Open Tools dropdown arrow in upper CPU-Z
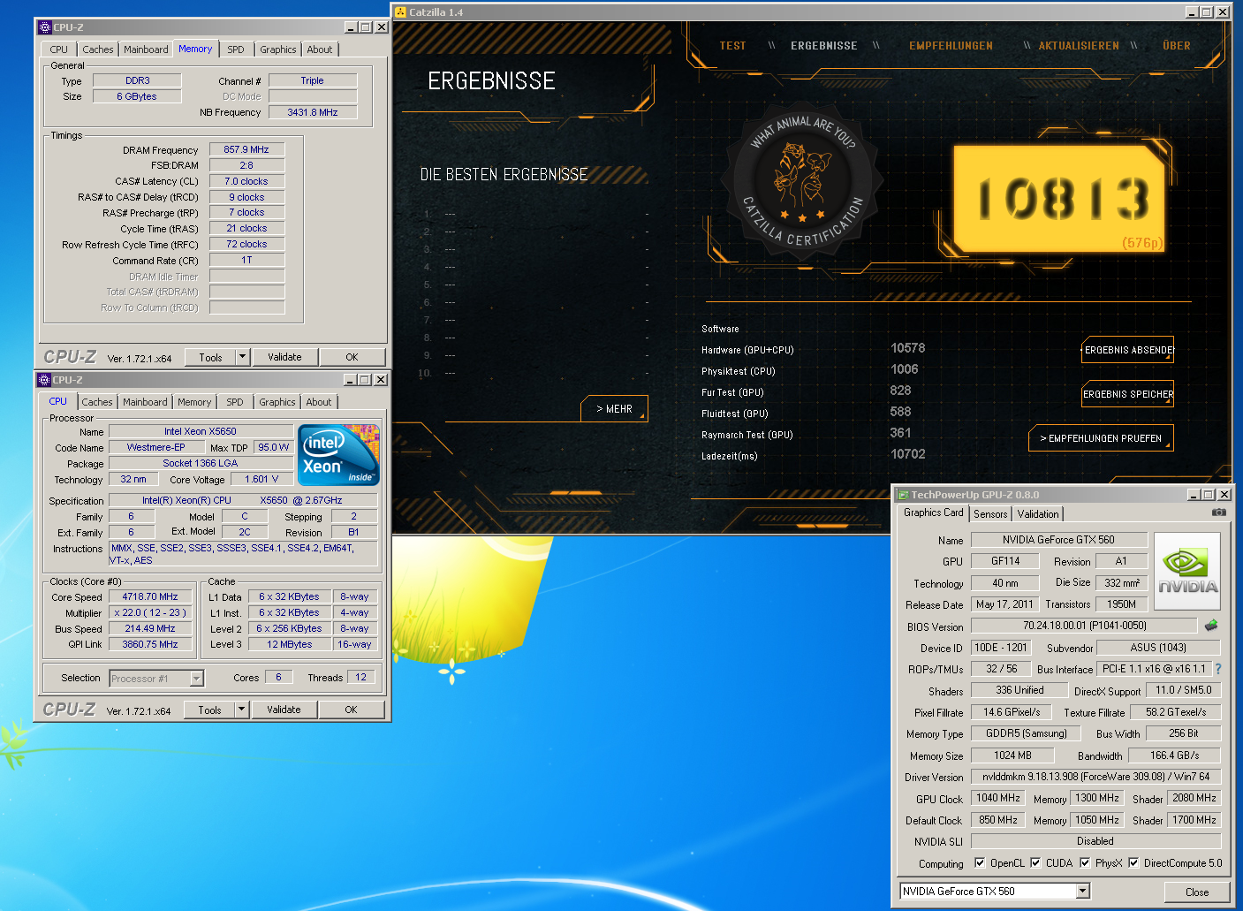 pyautogui.click(x=243, y=357)
